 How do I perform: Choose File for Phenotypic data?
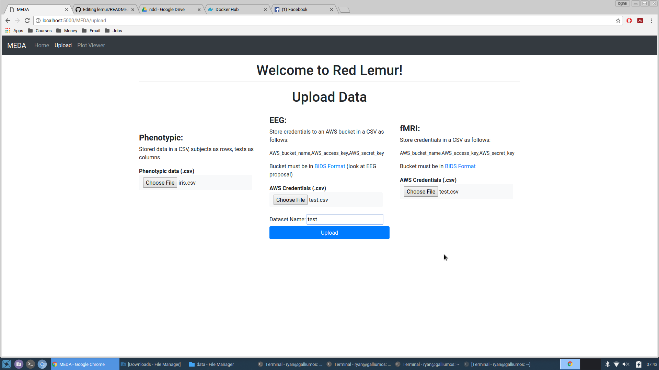point(160,183)
